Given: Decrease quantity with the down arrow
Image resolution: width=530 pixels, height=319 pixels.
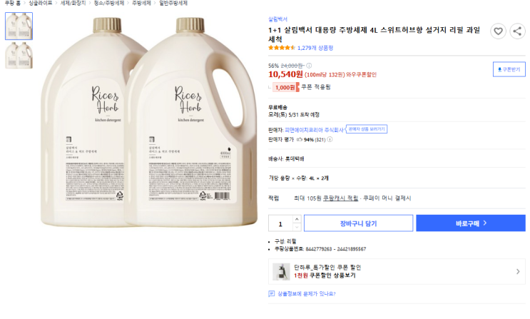Looking at the screenshot, I should click(297, 227).
